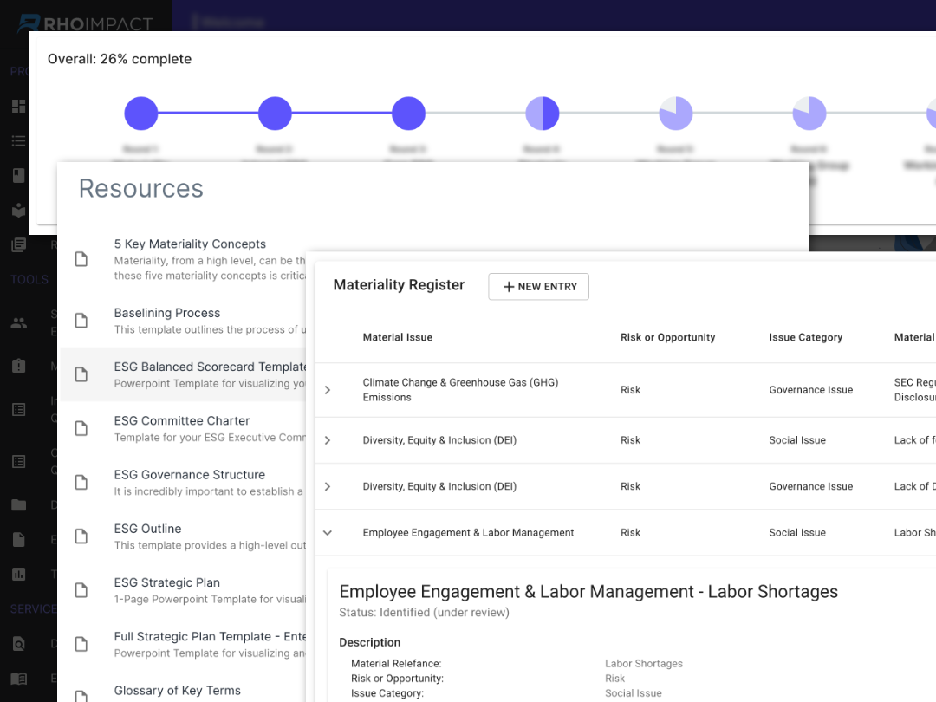Select the second completed progress step circle

pos(275,113)
